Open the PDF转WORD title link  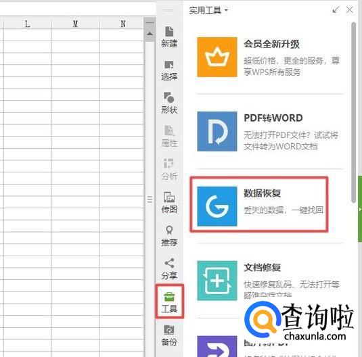point(273,118)
